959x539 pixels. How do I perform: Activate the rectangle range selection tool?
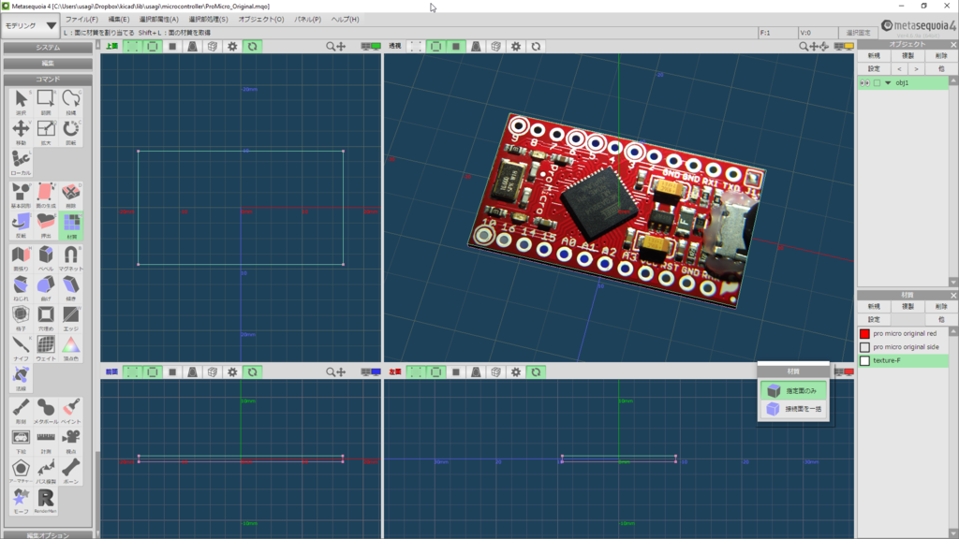(x=46, y=103)
